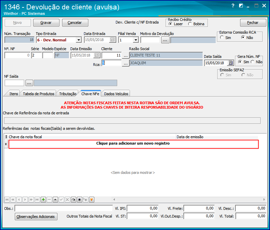Click NF Saída number field
This screenshot has height=230, width=270.
pyautogui.click(x=14, y=83)
